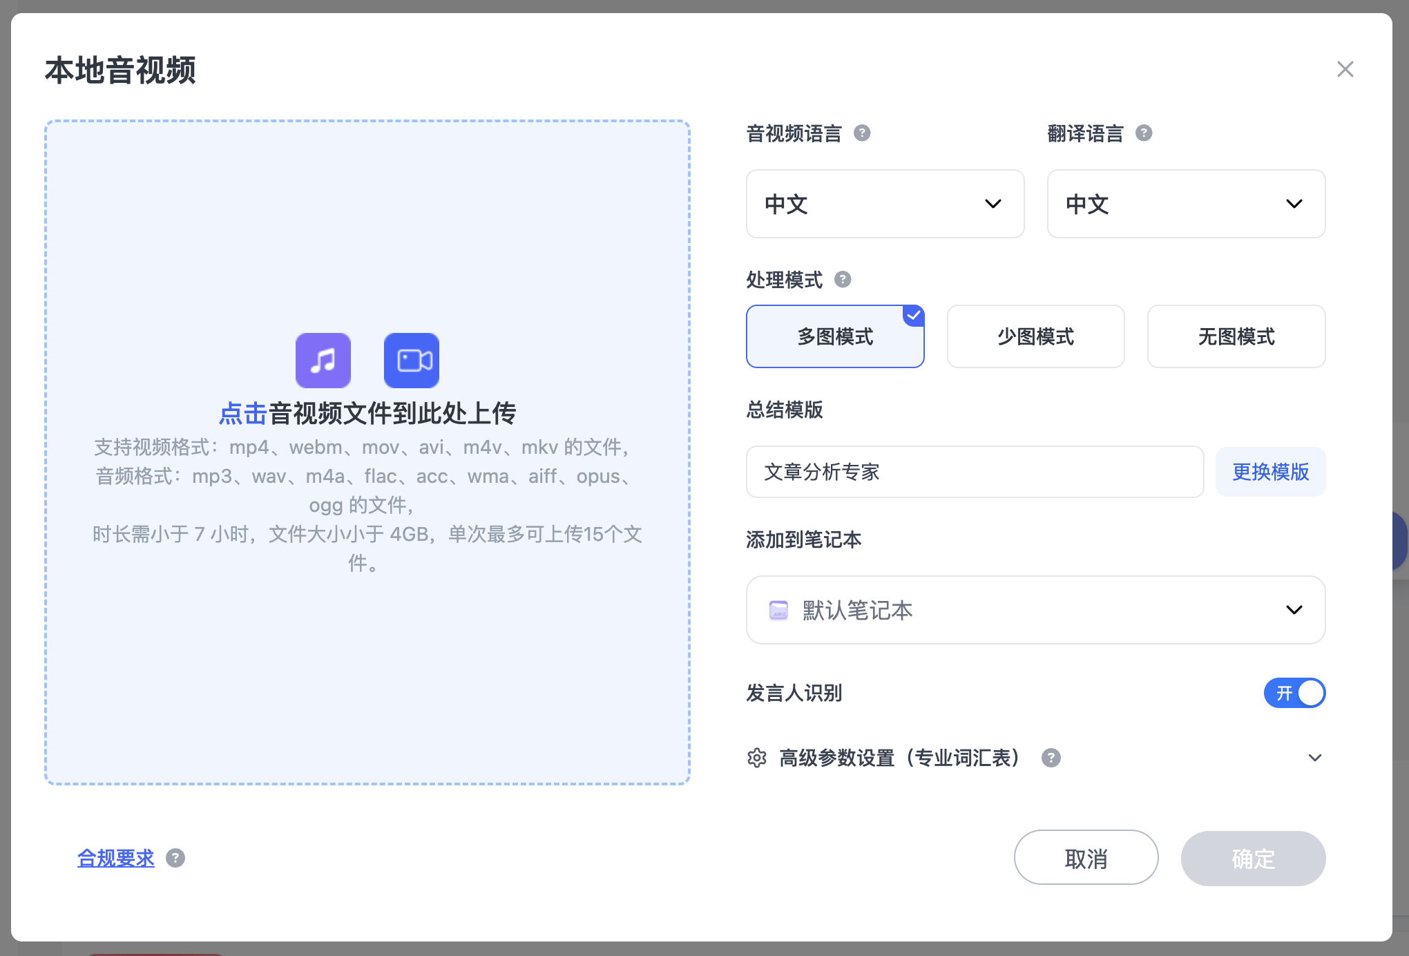
Task: Open the 默认笔记本 notebook dropdown
Action: tap(1036, 610)
